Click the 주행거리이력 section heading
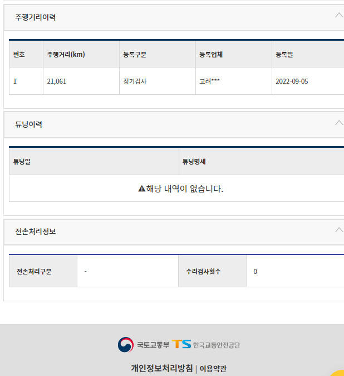The width and height of the screenshot is (344, 376). [x=36, y=17]
